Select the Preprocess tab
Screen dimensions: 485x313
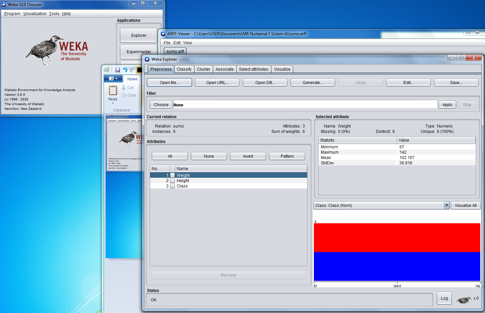click(x=161, y=69)
